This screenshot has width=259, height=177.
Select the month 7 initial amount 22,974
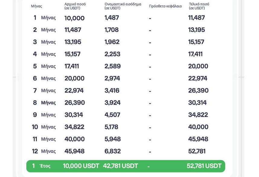[74, 90]
